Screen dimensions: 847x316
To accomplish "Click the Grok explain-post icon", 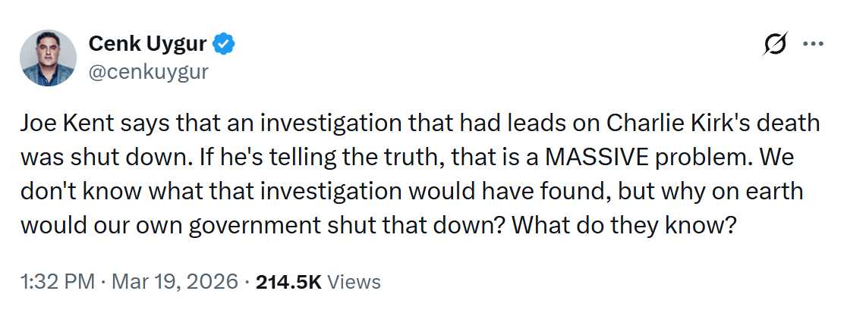I will click(x=776, y=45).
